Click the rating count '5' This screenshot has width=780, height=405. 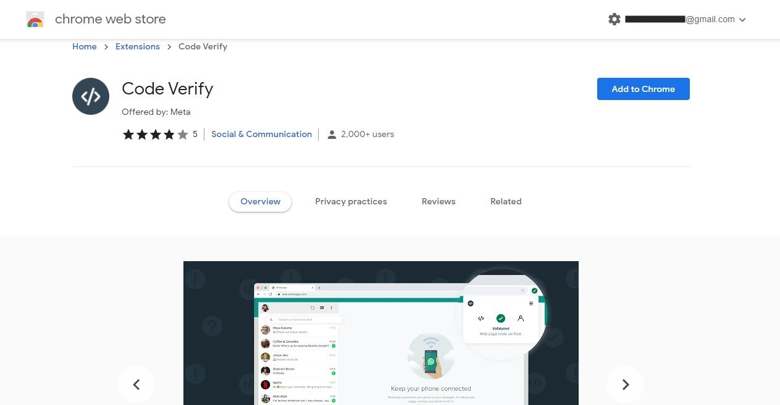tap(195, 134)
